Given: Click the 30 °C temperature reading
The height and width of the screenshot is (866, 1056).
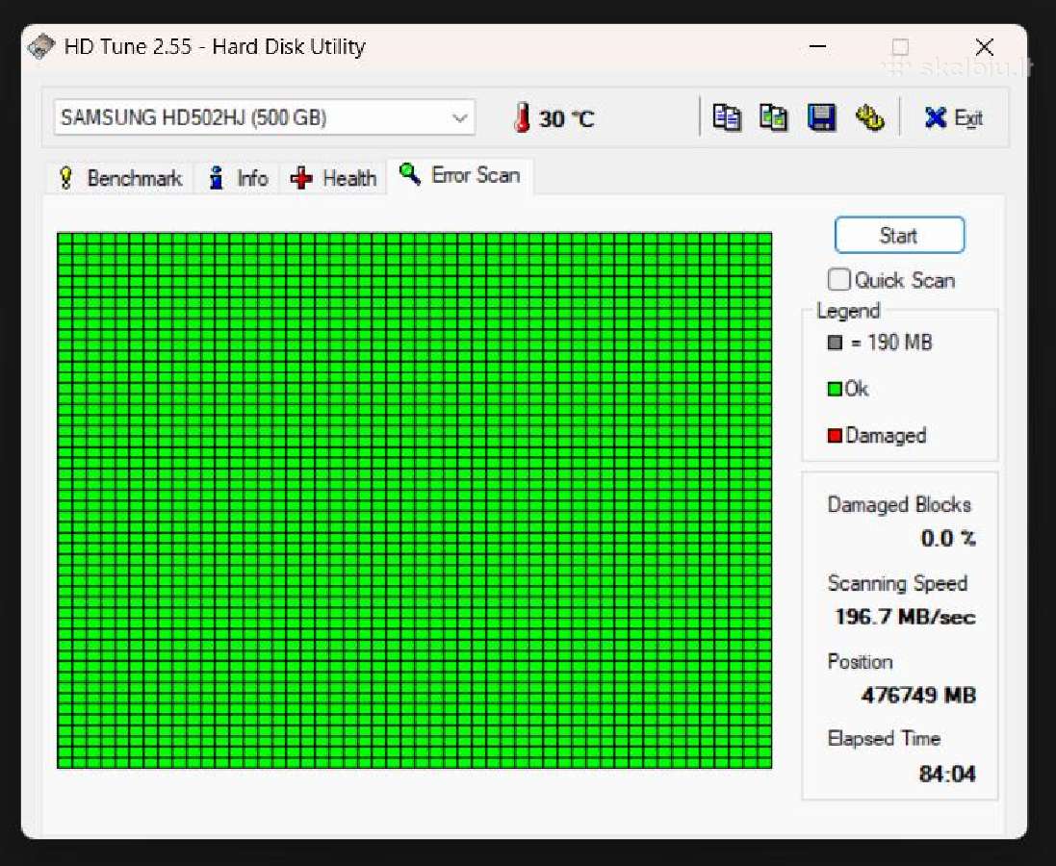Looking at the screenshot, I should [x=566, y=119].
